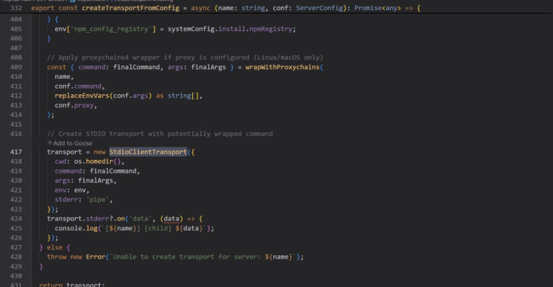The width and height of the screenshot is (553, 287).
Task: Click line number 424 in the gutter
Action: tap(16, 218)
